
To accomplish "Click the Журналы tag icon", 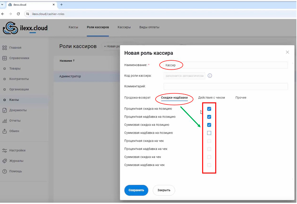I will tap(4, 161).
